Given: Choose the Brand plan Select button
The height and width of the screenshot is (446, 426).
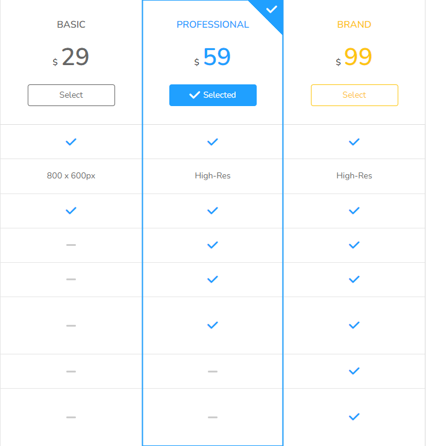Looking at the screenshot, I should pos(354,95).
